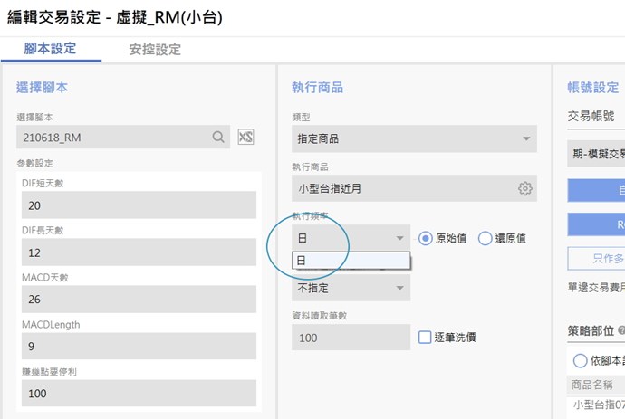Click the 帳號設定 section heading
This screenshot has height=419, width=625.
pyautogui.click(x=593, y=87)
